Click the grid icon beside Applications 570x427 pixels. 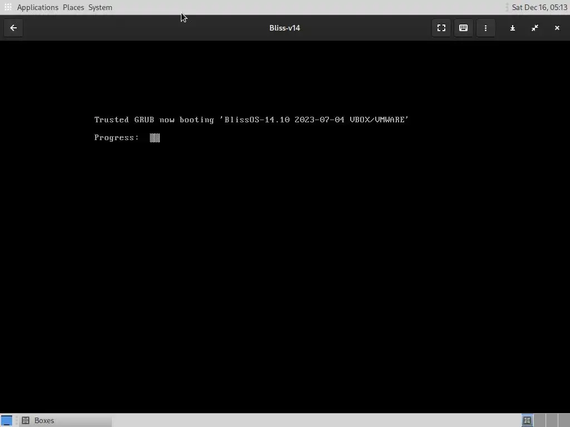point(8,7)
